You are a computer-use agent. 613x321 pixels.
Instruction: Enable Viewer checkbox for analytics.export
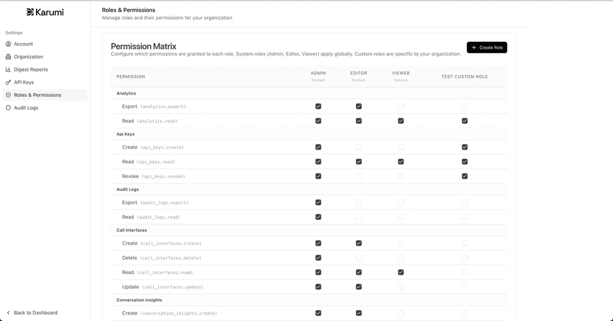[401, 106]
